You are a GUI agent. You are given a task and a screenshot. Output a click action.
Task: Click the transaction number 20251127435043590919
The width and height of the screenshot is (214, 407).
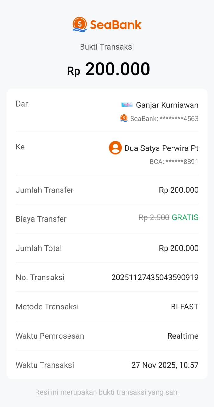pos(155,278)
